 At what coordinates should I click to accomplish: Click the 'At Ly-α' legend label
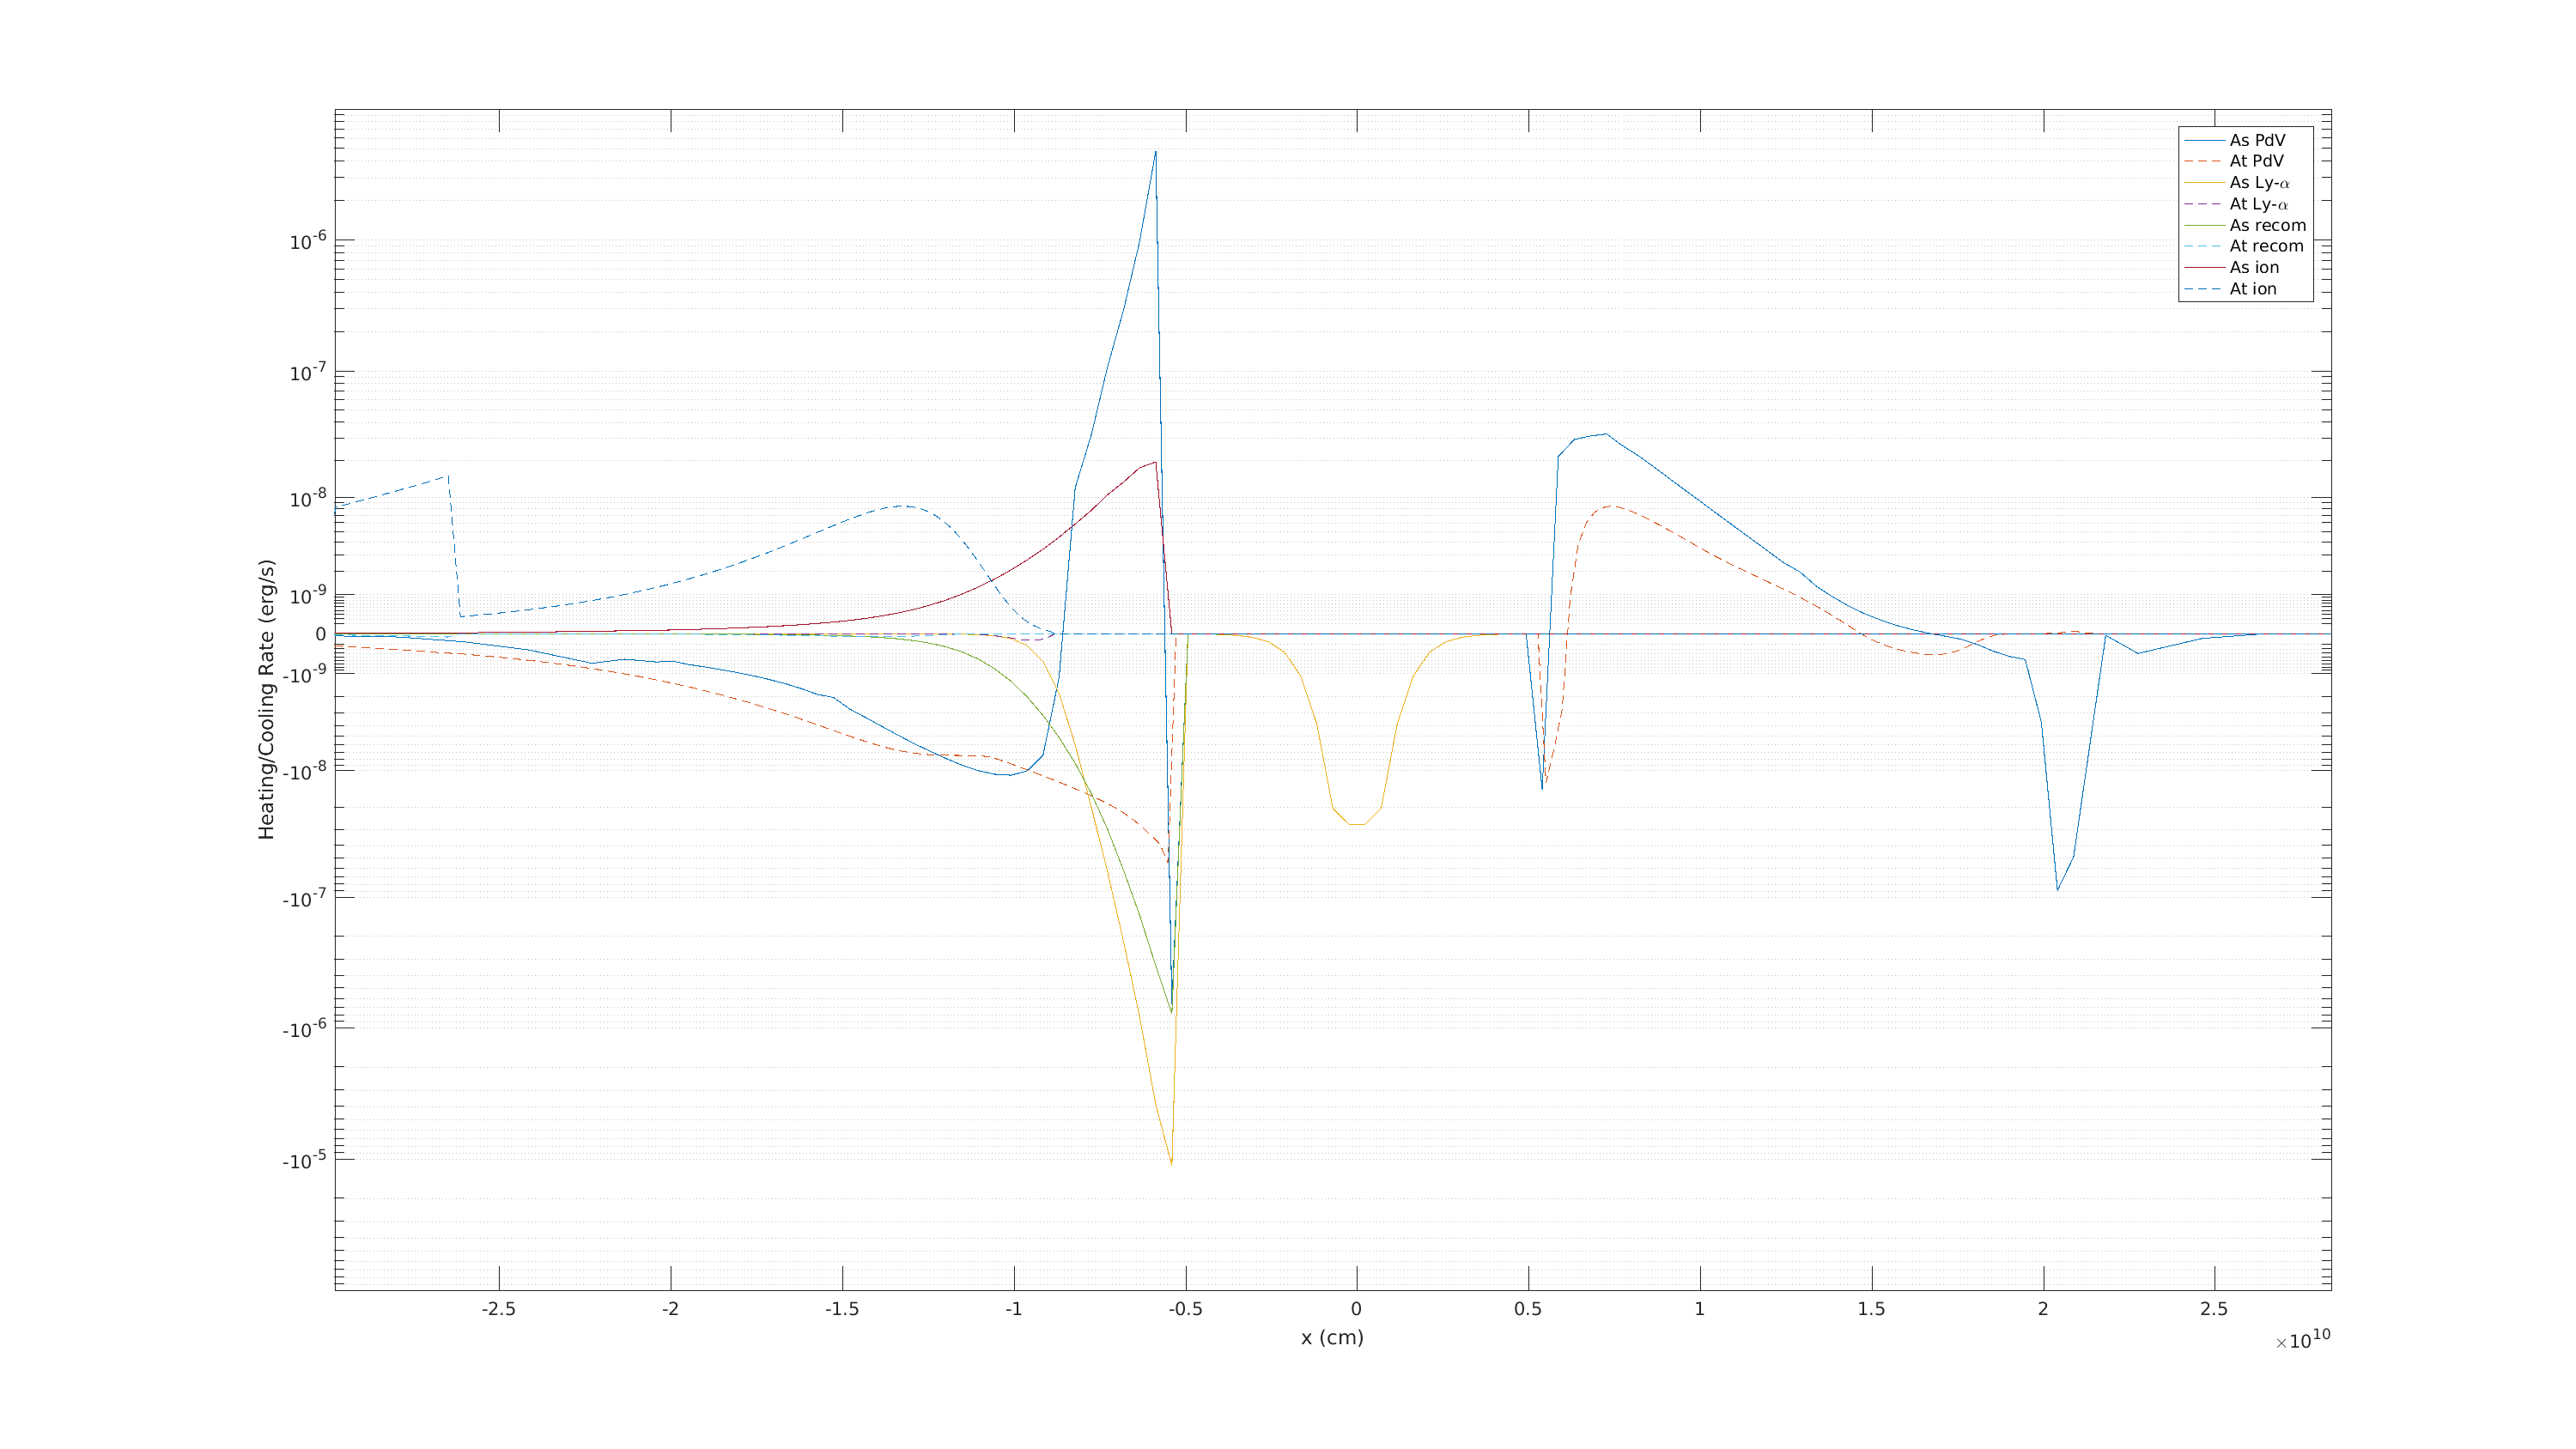(x=2259, y=204)
